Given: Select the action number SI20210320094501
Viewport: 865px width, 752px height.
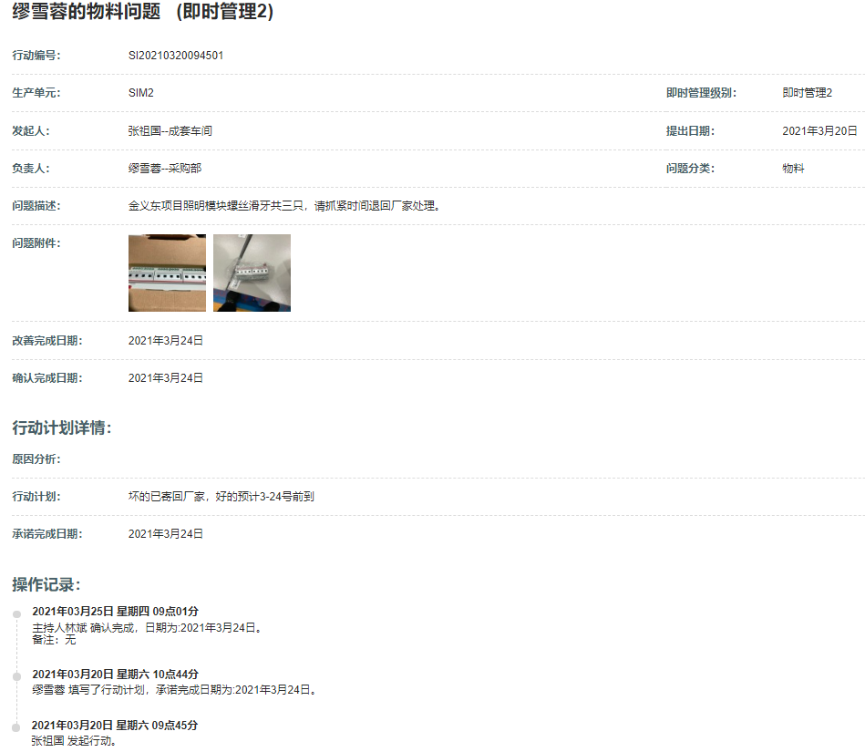Looking at the screenshot, I should (176, 56).
